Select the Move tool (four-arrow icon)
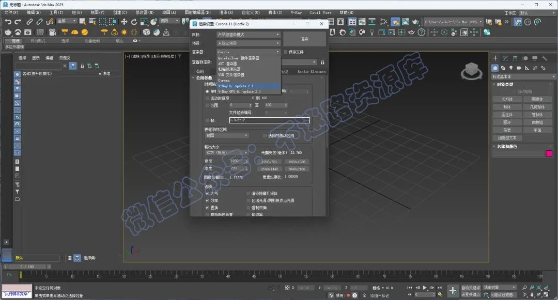The height and width of the screenshot is (300, 558). (x=124, y=22)
